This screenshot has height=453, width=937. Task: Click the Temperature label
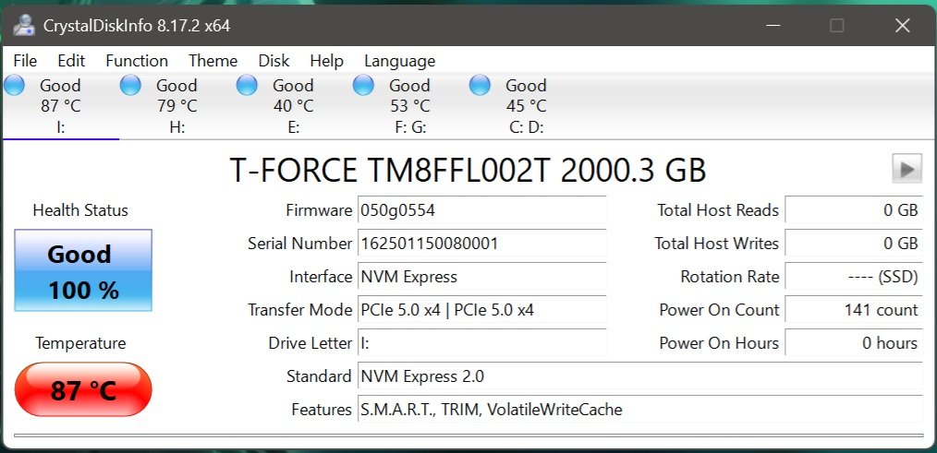pos(80,343)
